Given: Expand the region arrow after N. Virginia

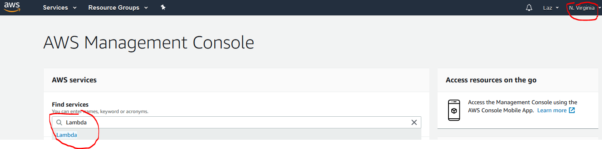Looking at the screenshot, I should pos(599,8).
